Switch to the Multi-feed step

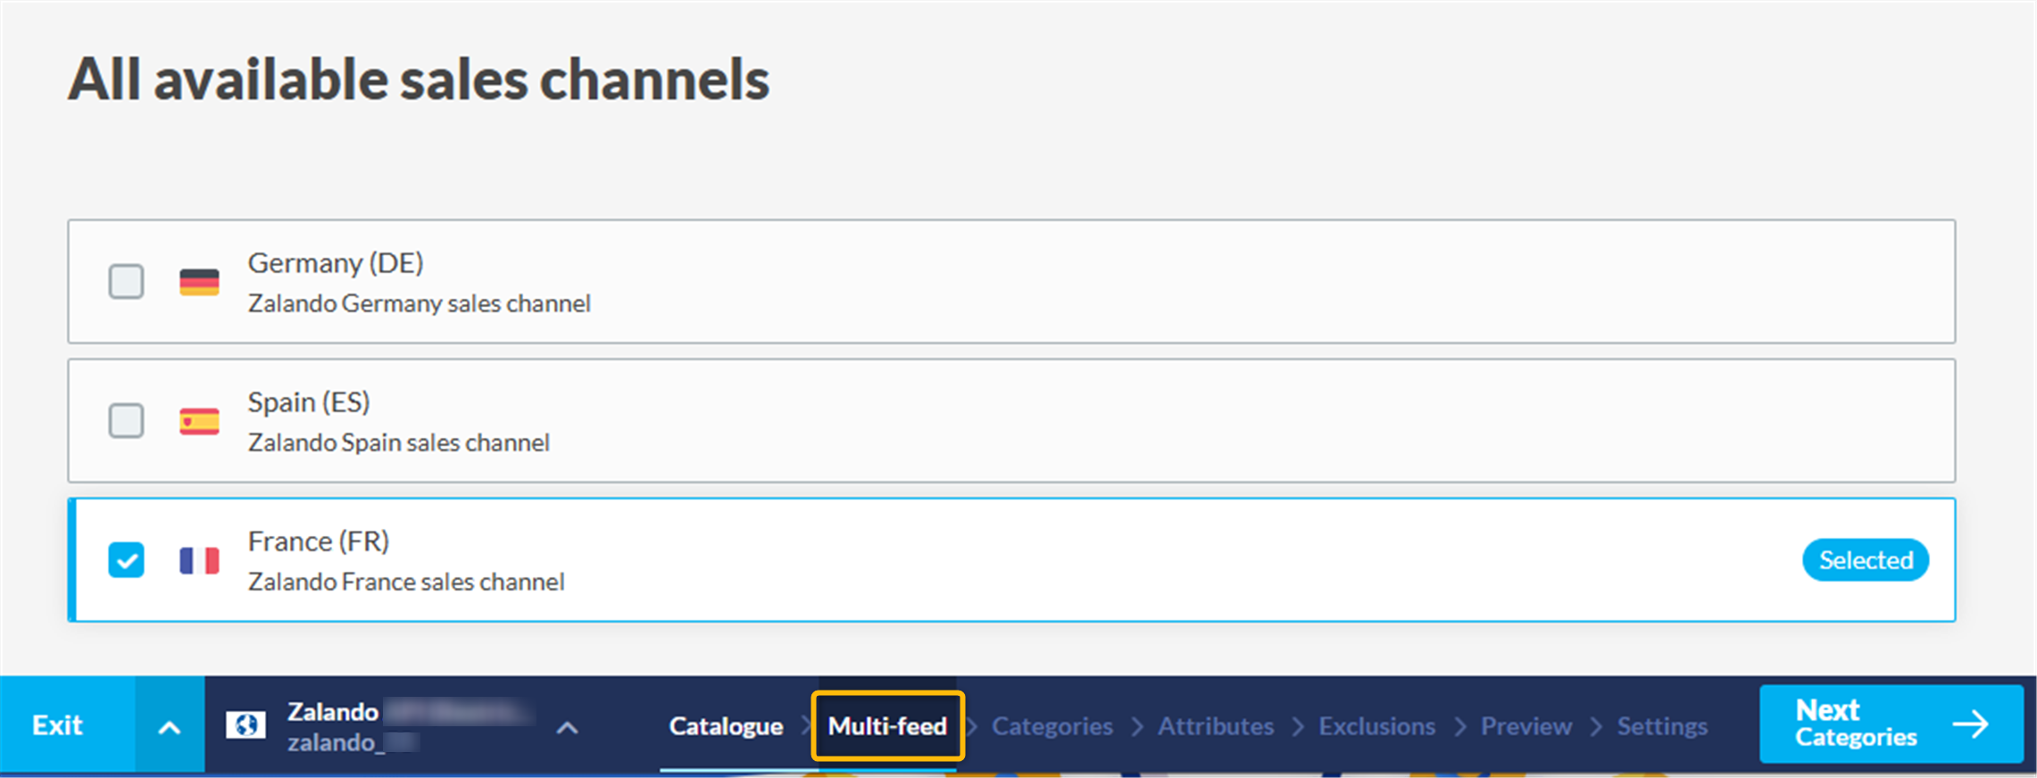[887, 725]
